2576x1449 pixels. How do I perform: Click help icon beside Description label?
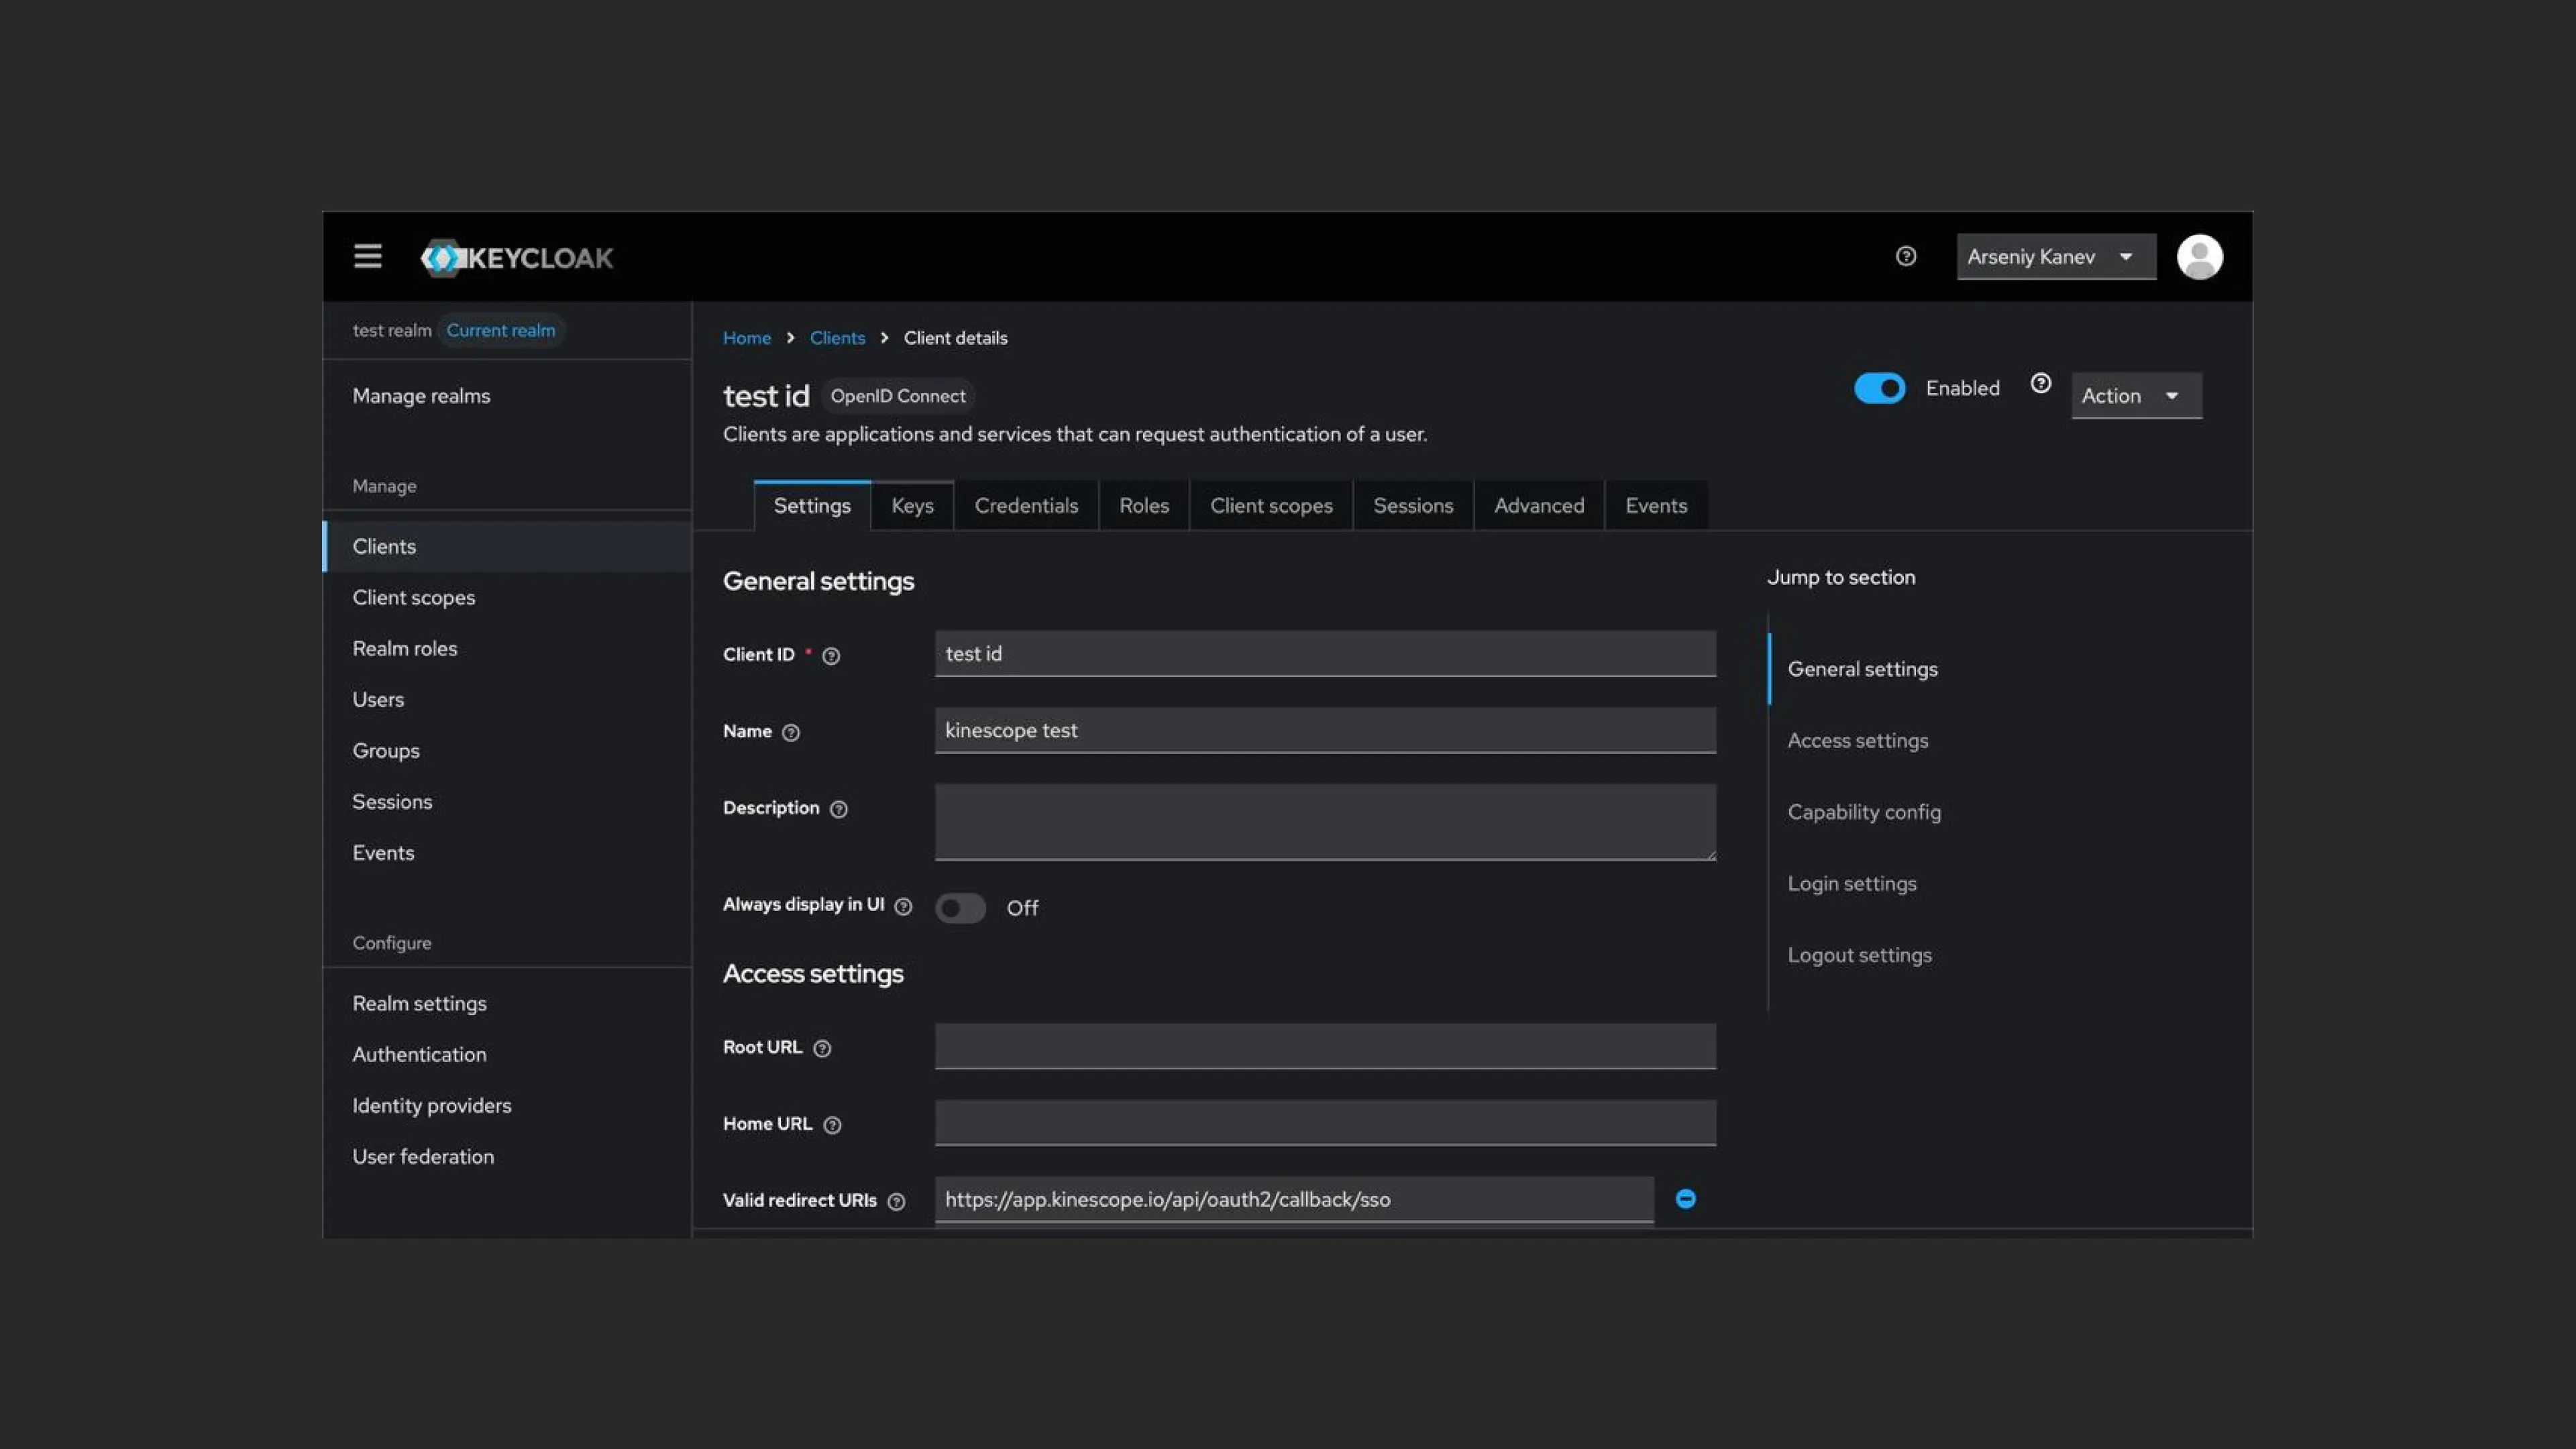(x=839, y=809)
